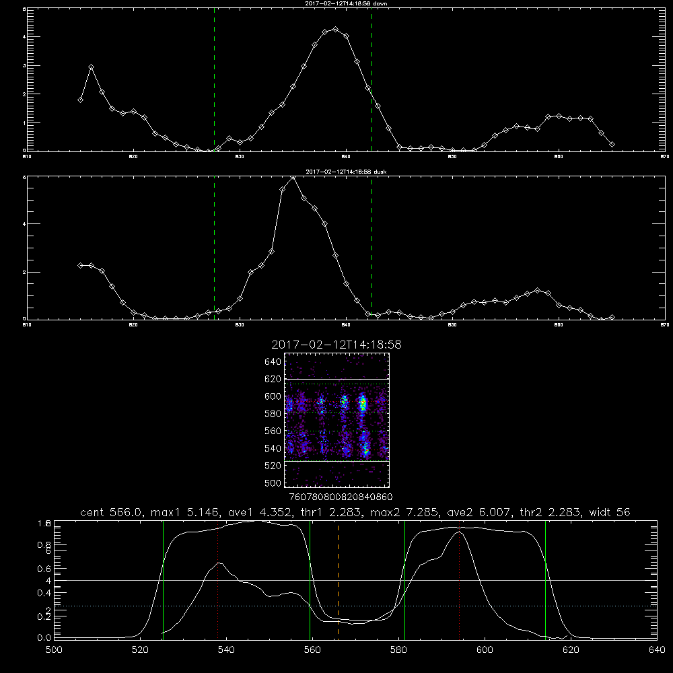
Task: Click the '540' label on the spectrogram y-axis
Action: (x=273, y=448)
